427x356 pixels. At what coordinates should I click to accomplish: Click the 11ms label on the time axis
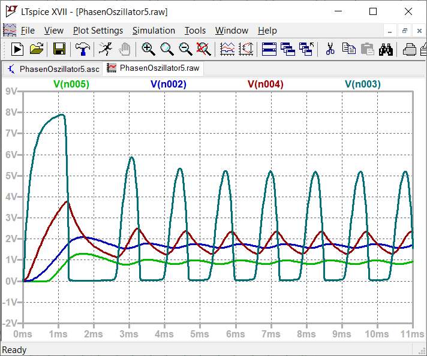pyautogui.click(x=411, y=334)
